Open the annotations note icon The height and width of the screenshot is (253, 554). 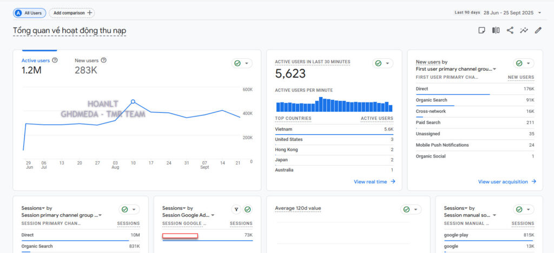pyautogui.click(x=482, y=30)
